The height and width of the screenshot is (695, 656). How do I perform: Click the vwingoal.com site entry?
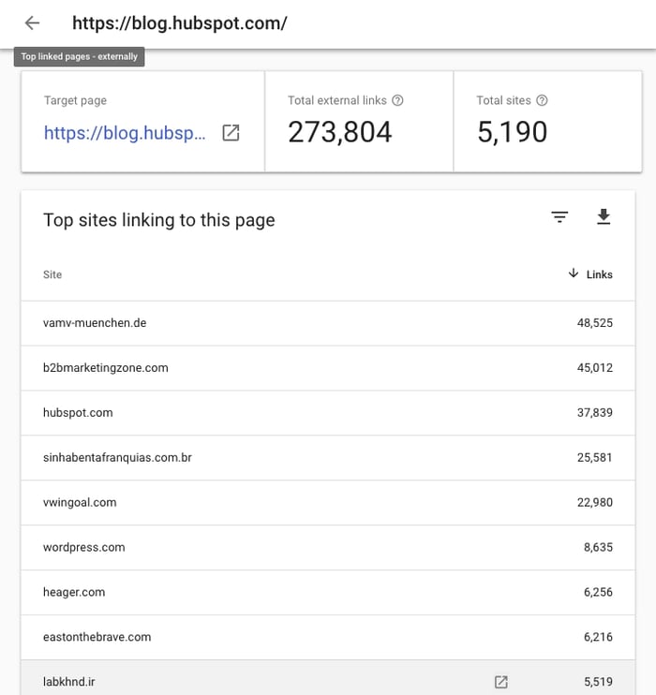tap(80, 503)
